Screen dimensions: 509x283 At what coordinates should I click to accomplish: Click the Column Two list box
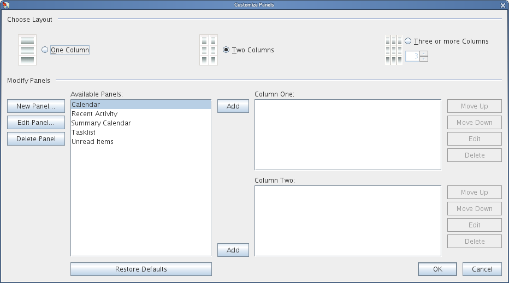click(x=348, y=221)
